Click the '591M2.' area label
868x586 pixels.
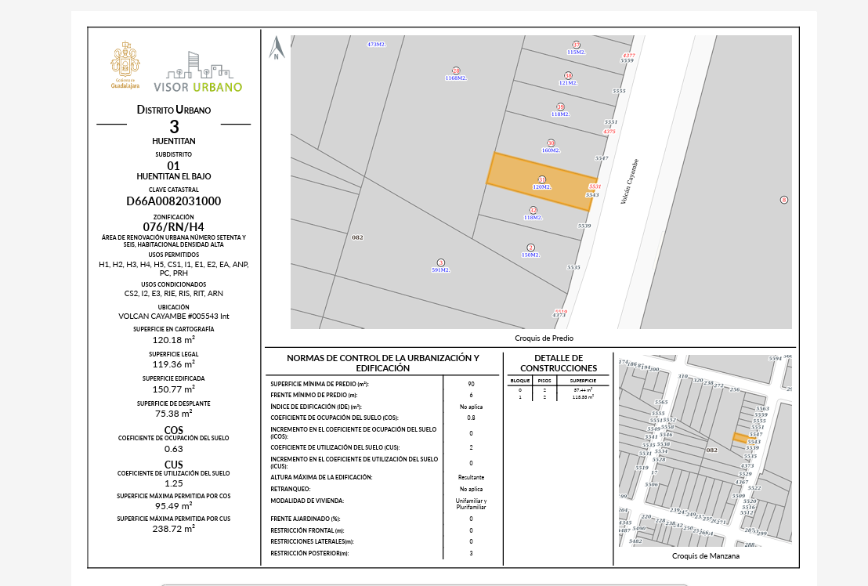pos(441,270)
